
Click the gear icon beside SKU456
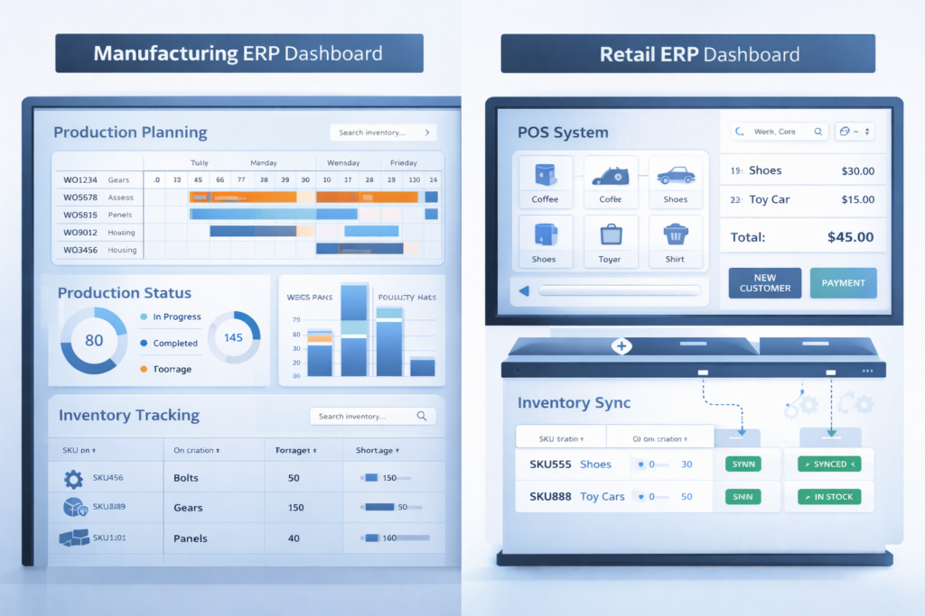point(73,478)
